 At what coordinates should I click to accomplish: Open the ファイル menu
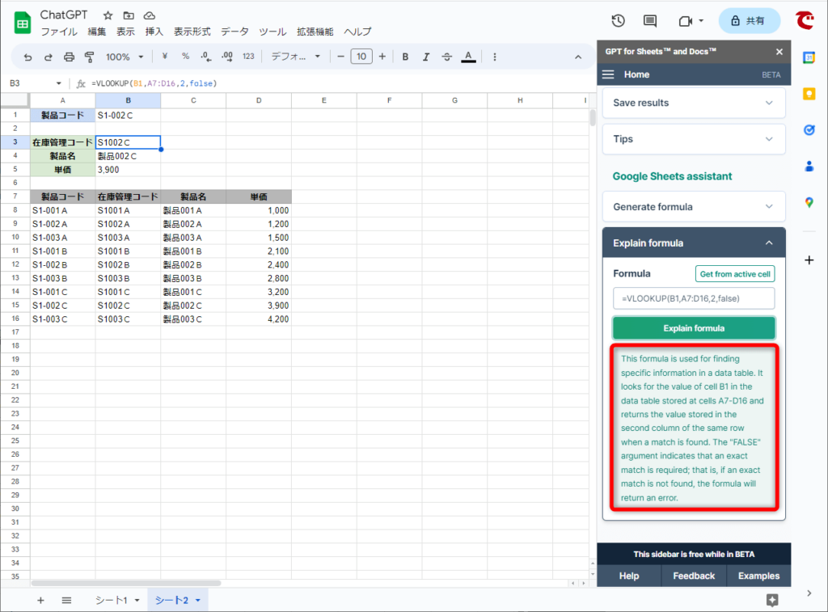pos(59,32)
